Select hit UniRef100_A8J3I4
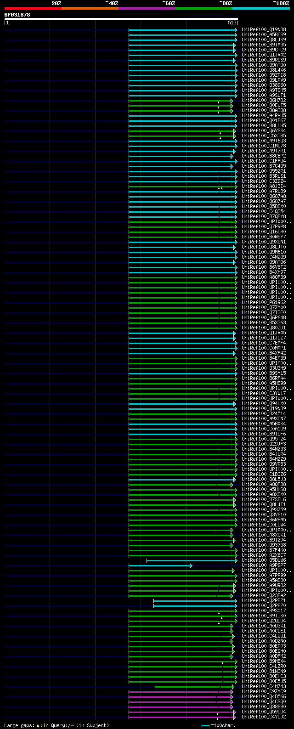 [264, 186]
